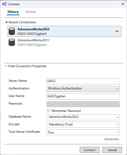Collapse Hide Connection Properties section
The width and height of the screenshot is (127, 155).
click(6, 66)
